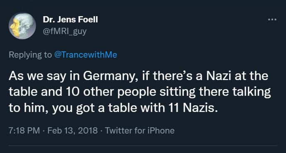
Task: Open the @fMRI_guy handle
Action: pyautogui.click(x=65, y=32)
